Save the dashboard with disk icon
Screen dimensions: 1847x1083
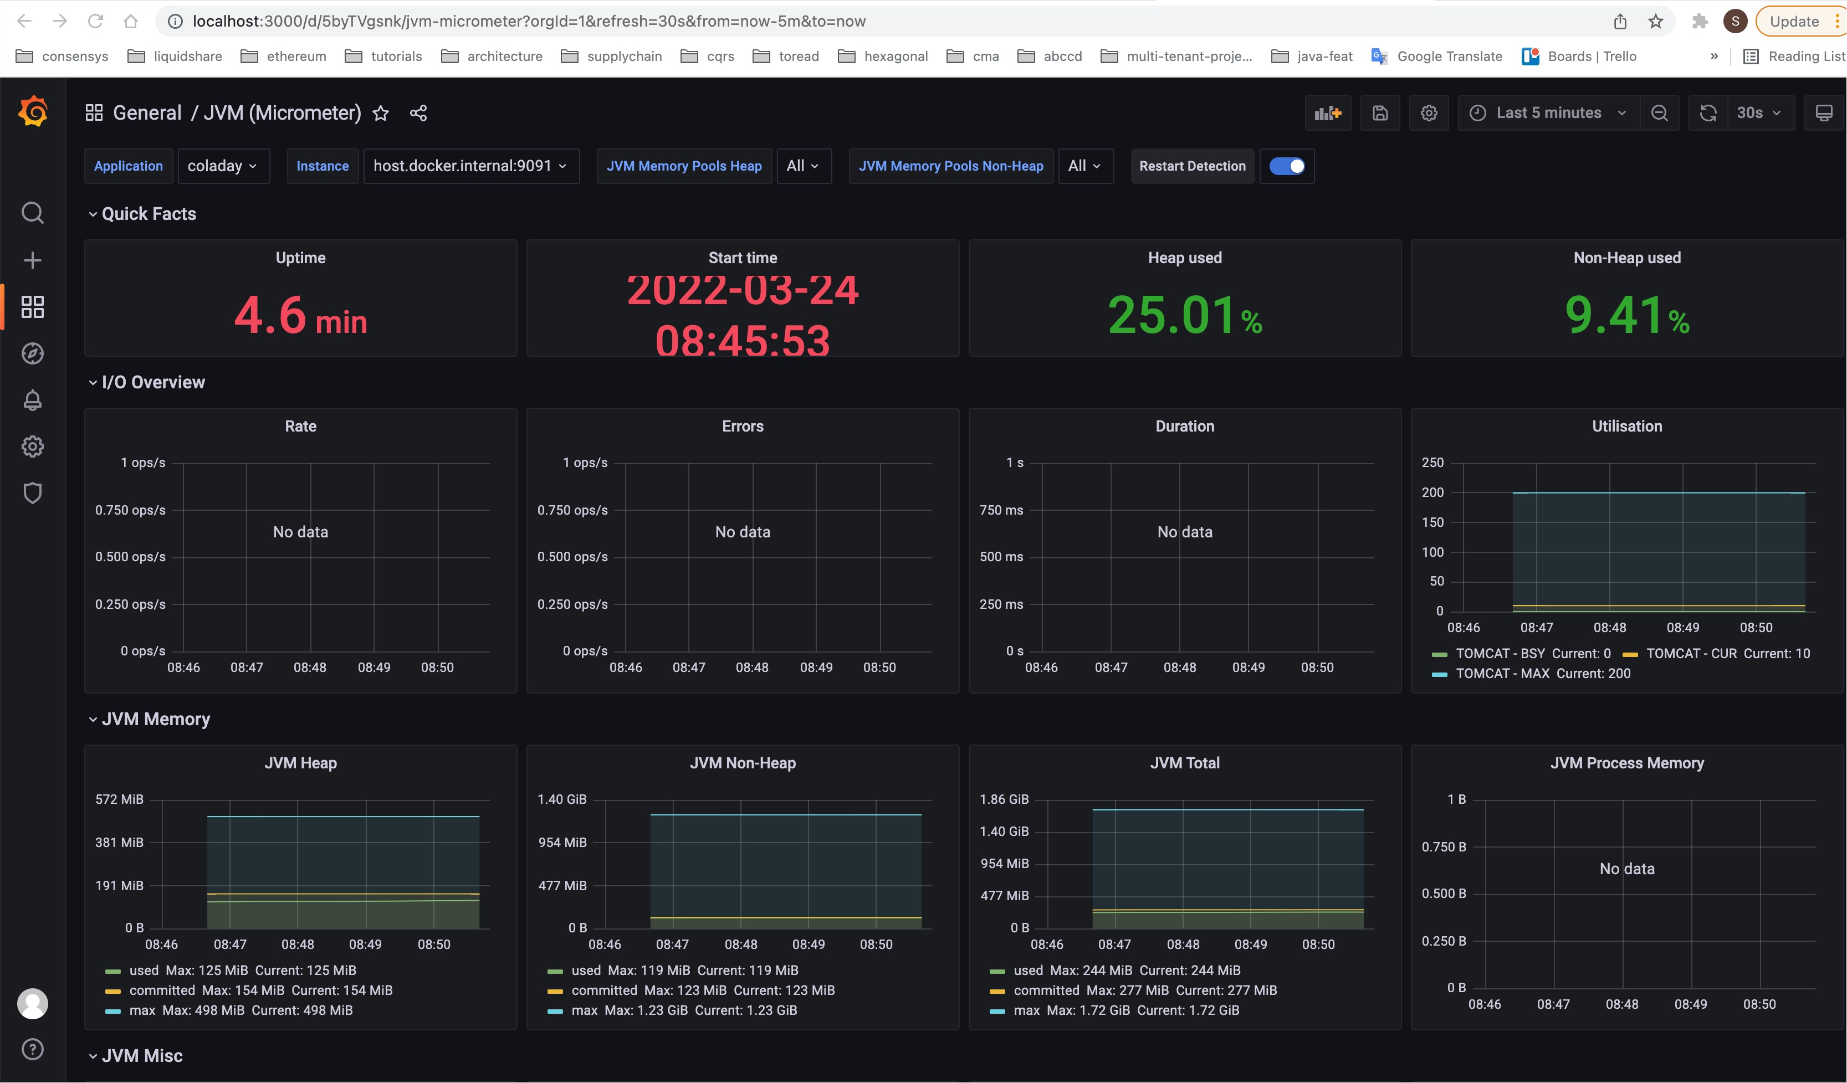pos(1380,113)
